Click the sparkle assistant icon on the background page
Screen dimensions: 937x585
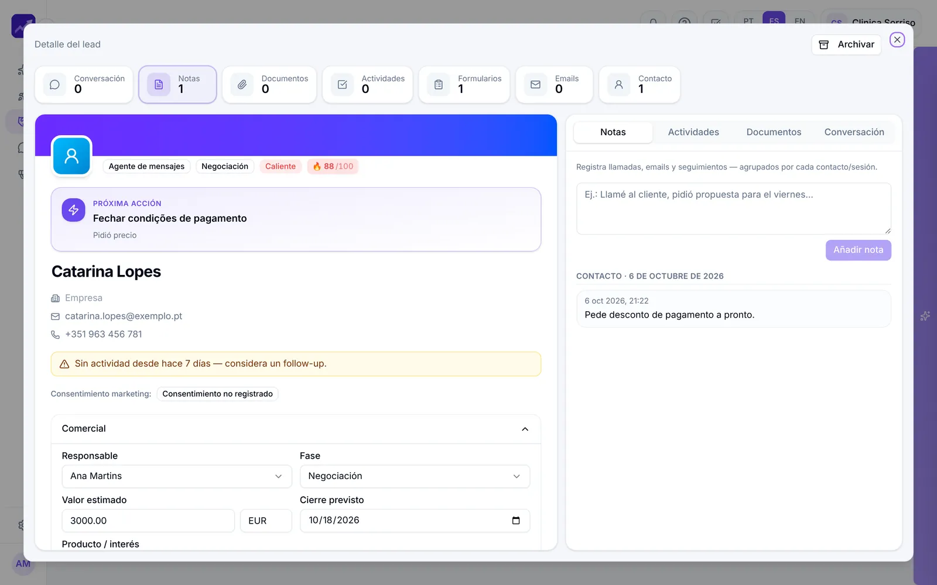point(925,316)
